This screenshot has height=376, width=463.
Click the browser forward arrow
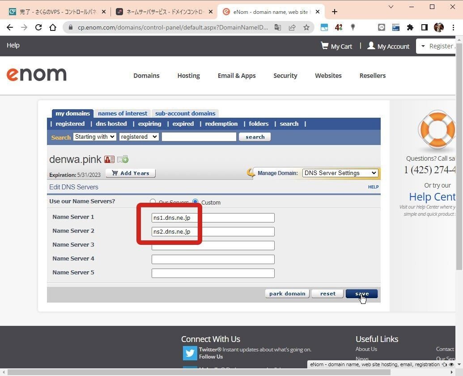[x=24, y=27]
